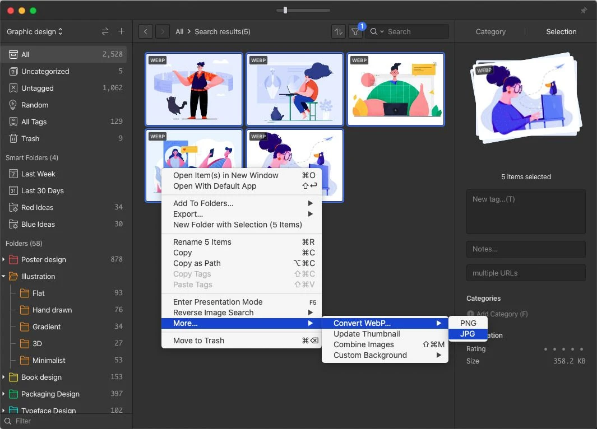Screen dimensions: 597x429
Task: Click the reorder icon beside Graphic design
Action: coord(105,32)
